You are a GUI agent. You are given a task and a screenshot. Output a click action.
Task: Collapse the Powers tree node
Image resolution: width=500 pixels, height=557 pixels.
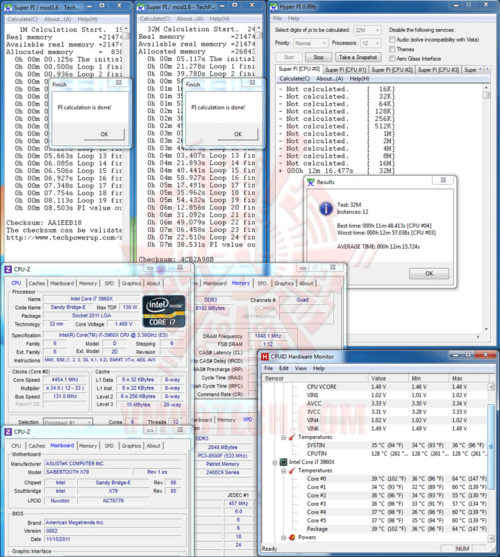283,538
